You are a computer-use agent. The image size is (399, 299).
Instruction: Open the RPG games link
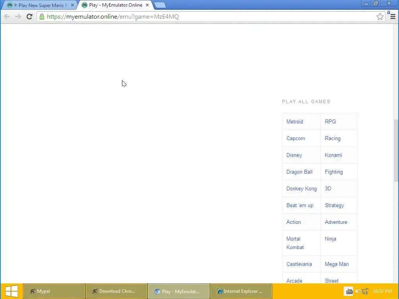pos(330,121)
